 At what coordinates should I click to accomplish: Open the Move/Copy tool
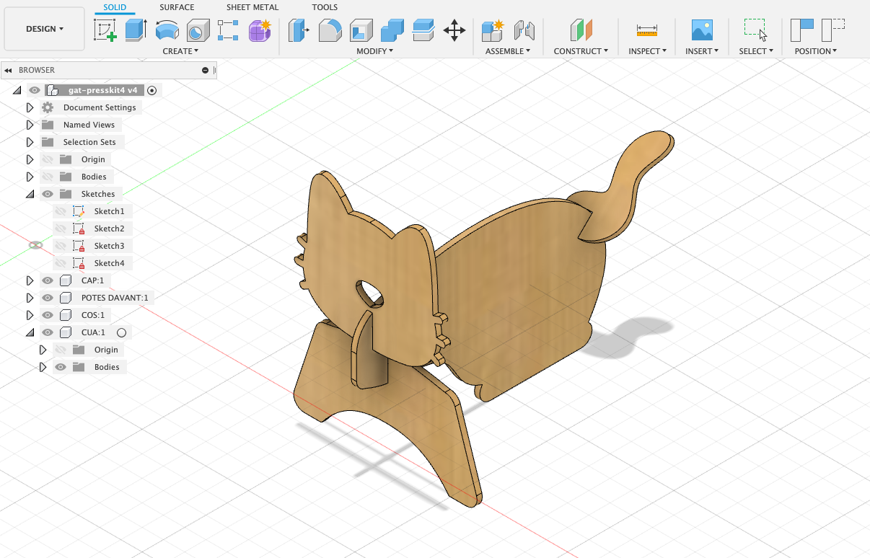[454, 30]
